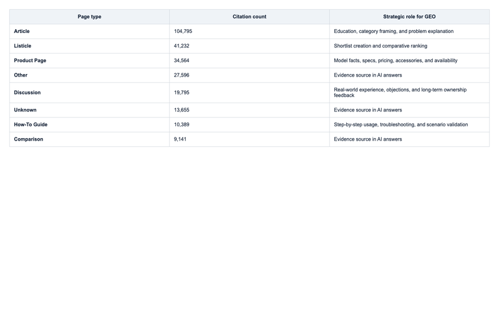Click 'Education, category framing, and problem explanation'
499x311 pixels.
coord(394,32)
